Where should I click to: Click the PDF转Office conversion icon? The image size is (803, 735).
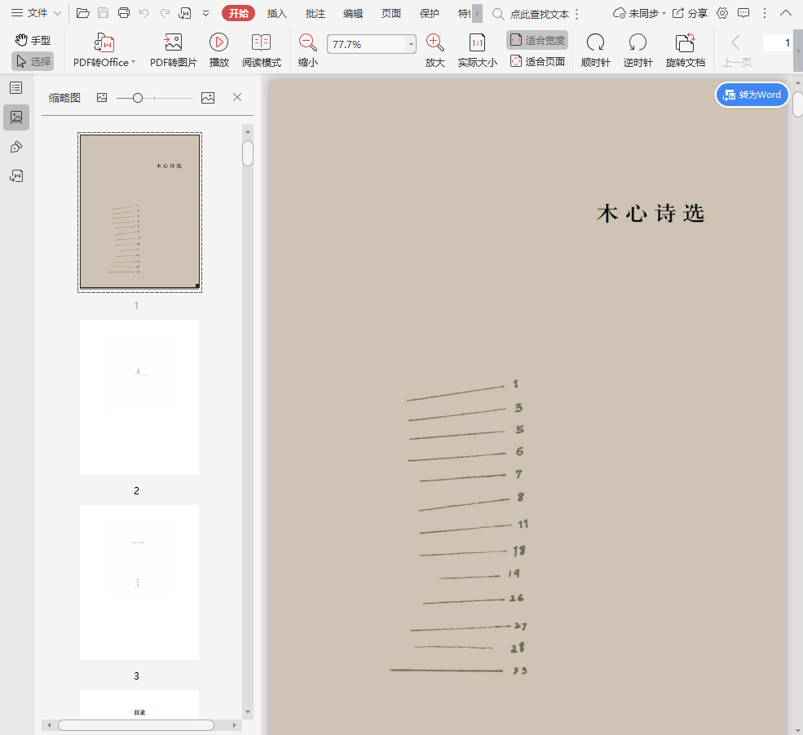(104, 43)
